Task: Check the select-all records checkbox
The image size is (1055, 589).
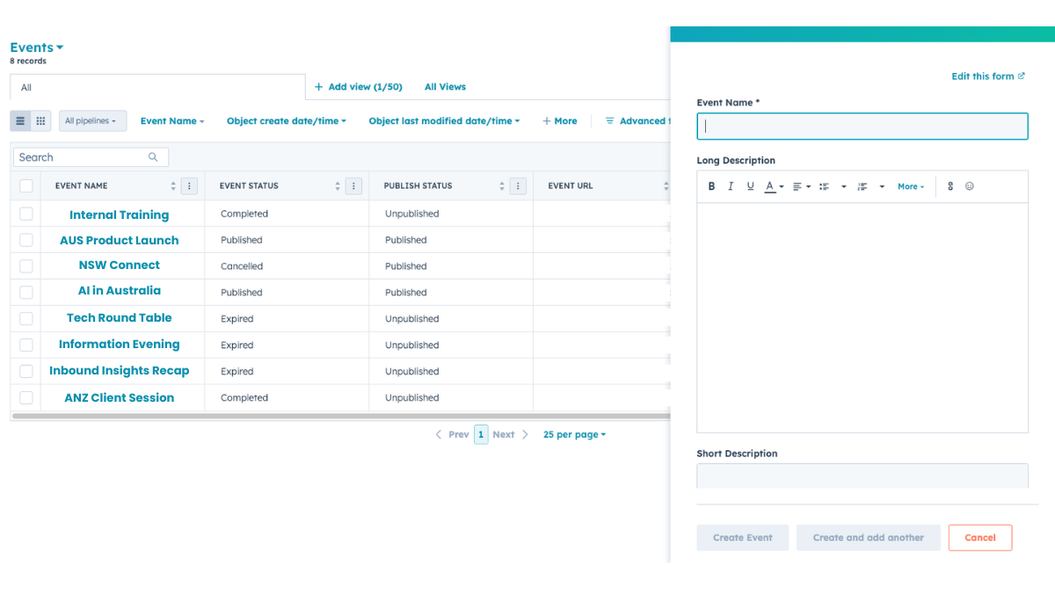Action: (x=26, y=186)
